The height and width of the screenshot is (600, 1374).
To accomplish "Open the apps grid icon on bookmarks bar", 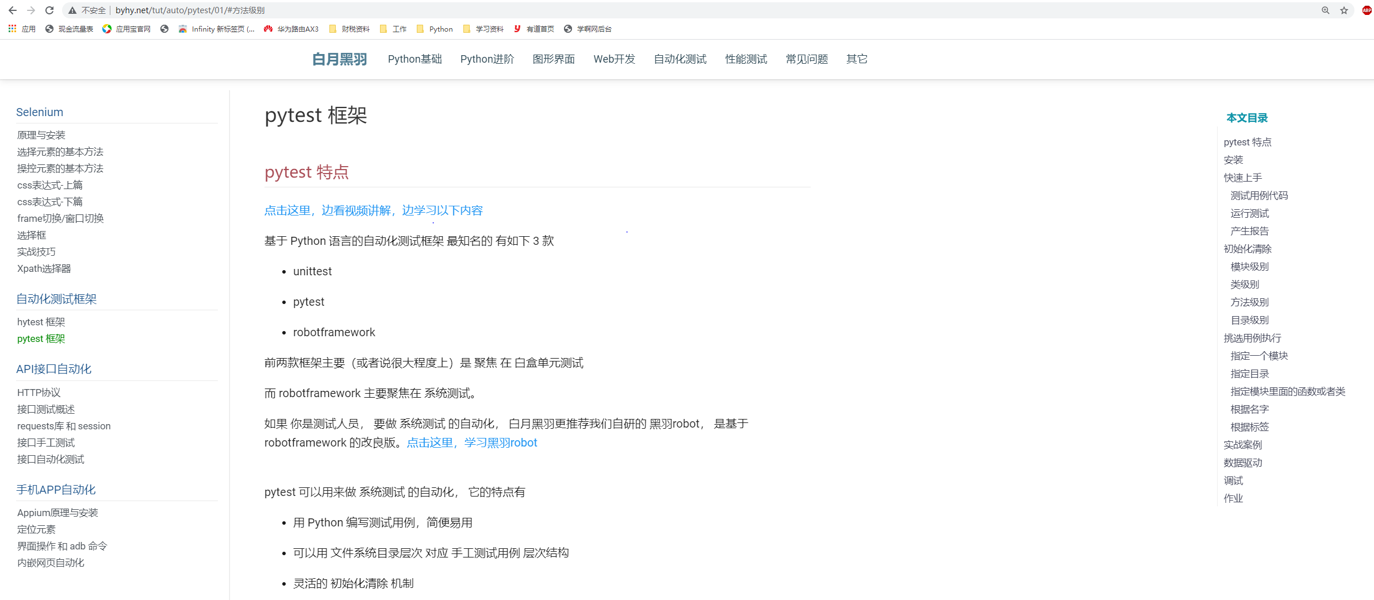I will [12, 28].
